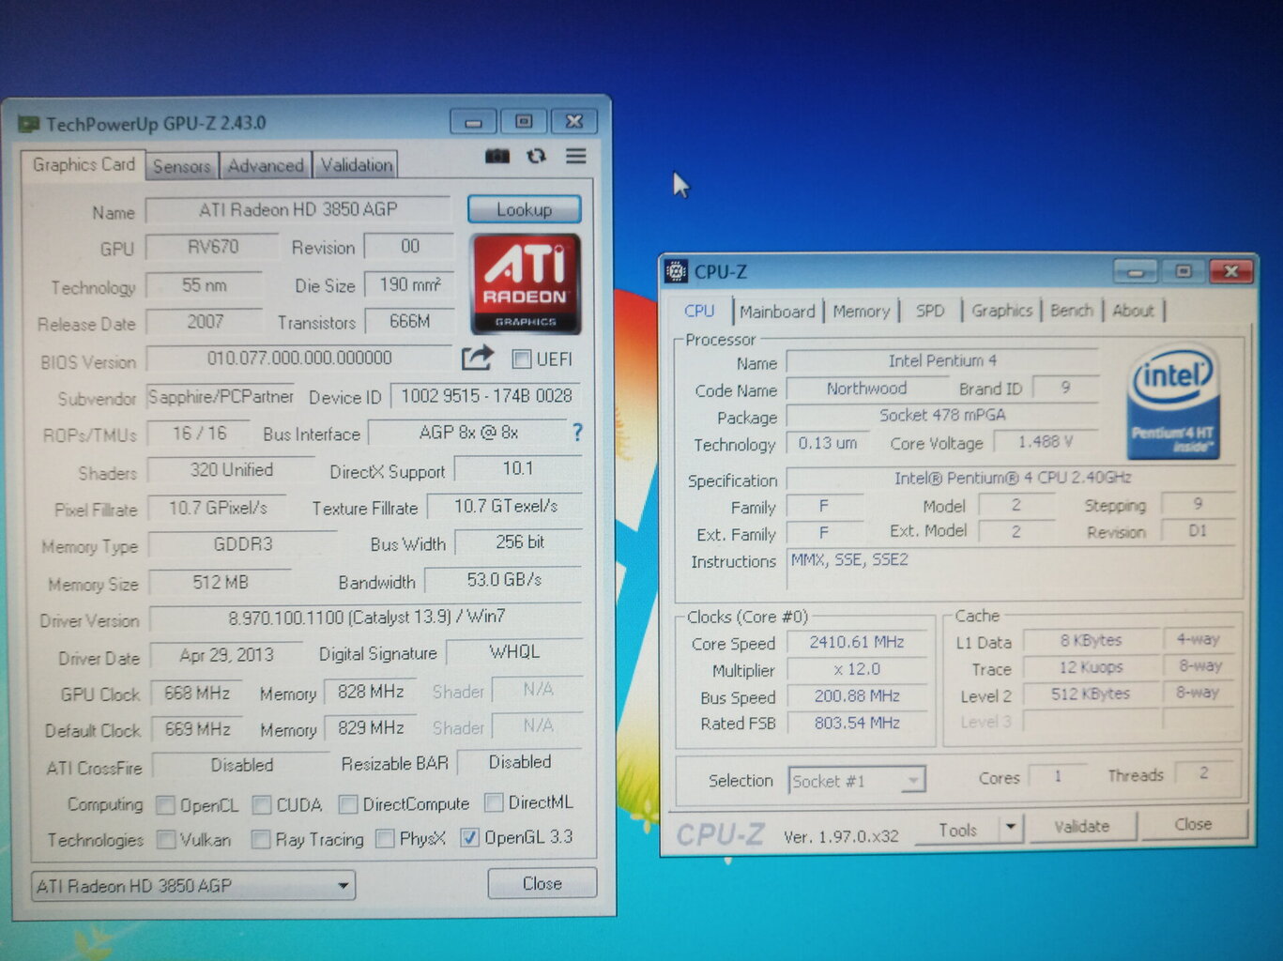This screenshot has height=961, width=1283.
Task: Click the BIOS Version field
Action: (299, 358)
